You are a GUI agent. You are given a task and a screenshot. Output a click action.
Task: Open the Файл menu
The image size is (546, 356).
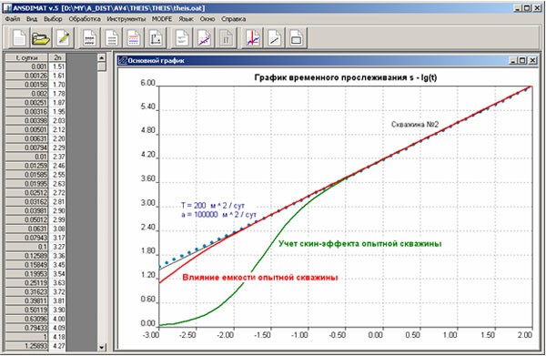click(x=13, y=19)
